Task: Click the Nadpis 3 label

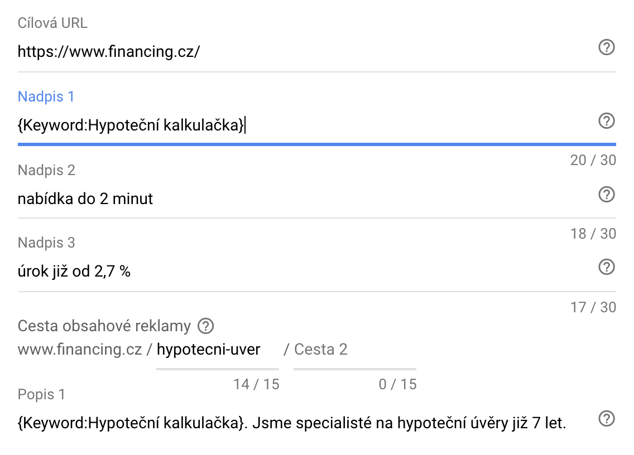Action: point(46,243)
